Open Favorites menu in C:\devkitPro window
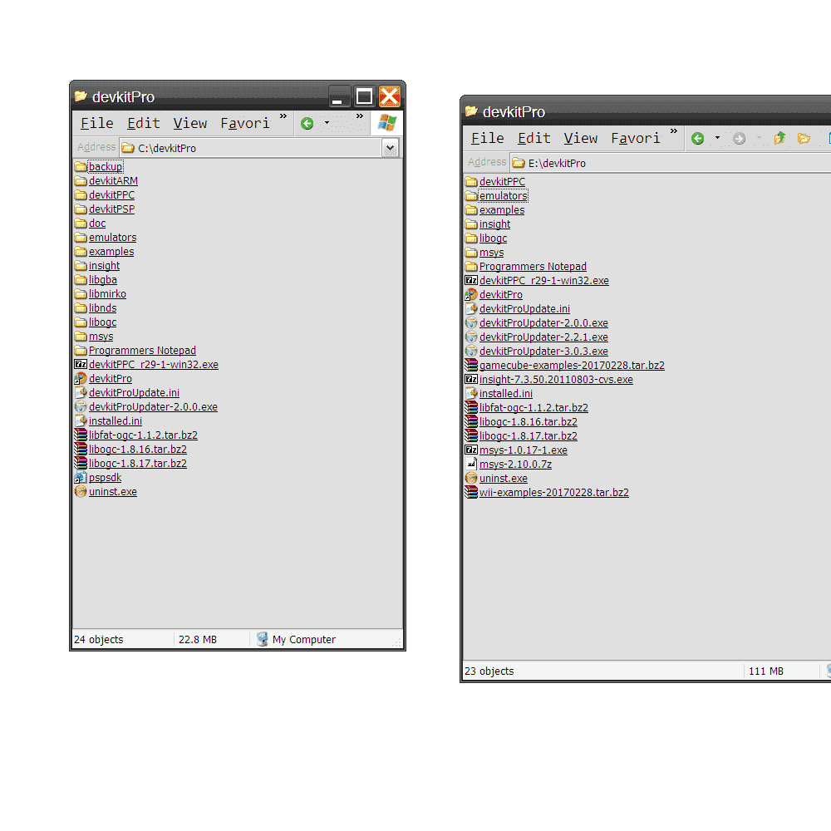 [x=245, y=124]
